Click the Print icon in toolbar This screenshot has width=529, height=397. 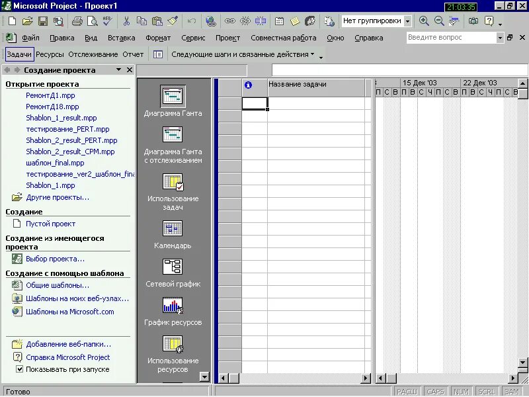[x=77, y=21]
